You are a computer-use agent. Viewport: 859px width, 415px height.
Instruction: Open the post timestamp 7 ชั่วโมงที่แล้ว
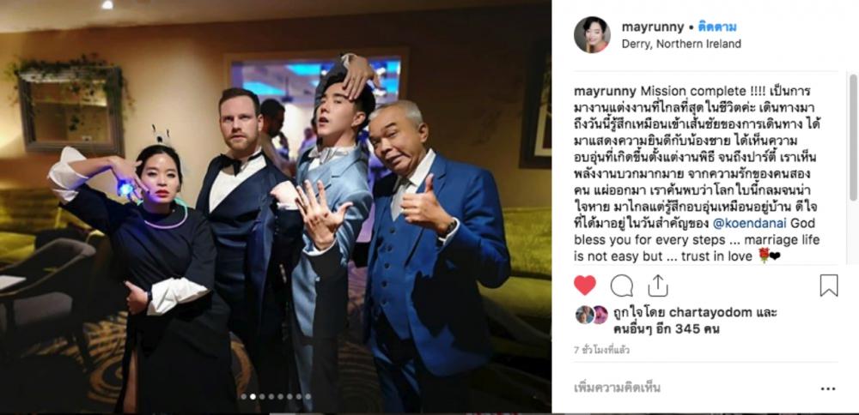pos(601,350)
